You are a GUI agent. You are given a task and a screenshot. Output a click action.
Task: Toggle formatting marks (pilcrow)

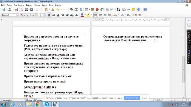pos(81,10)
